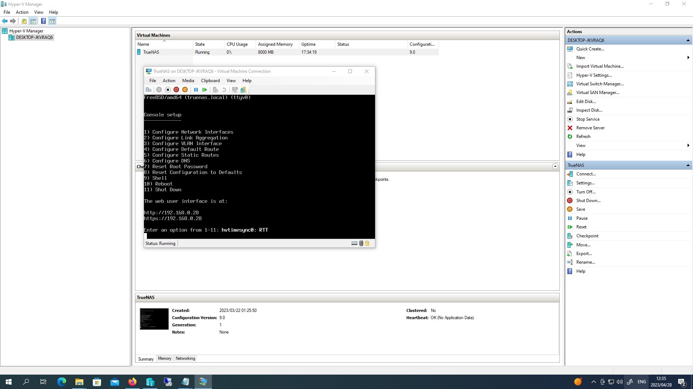
Task: Expand the View submenu arrow in Actions
Action: coord(688,146)
